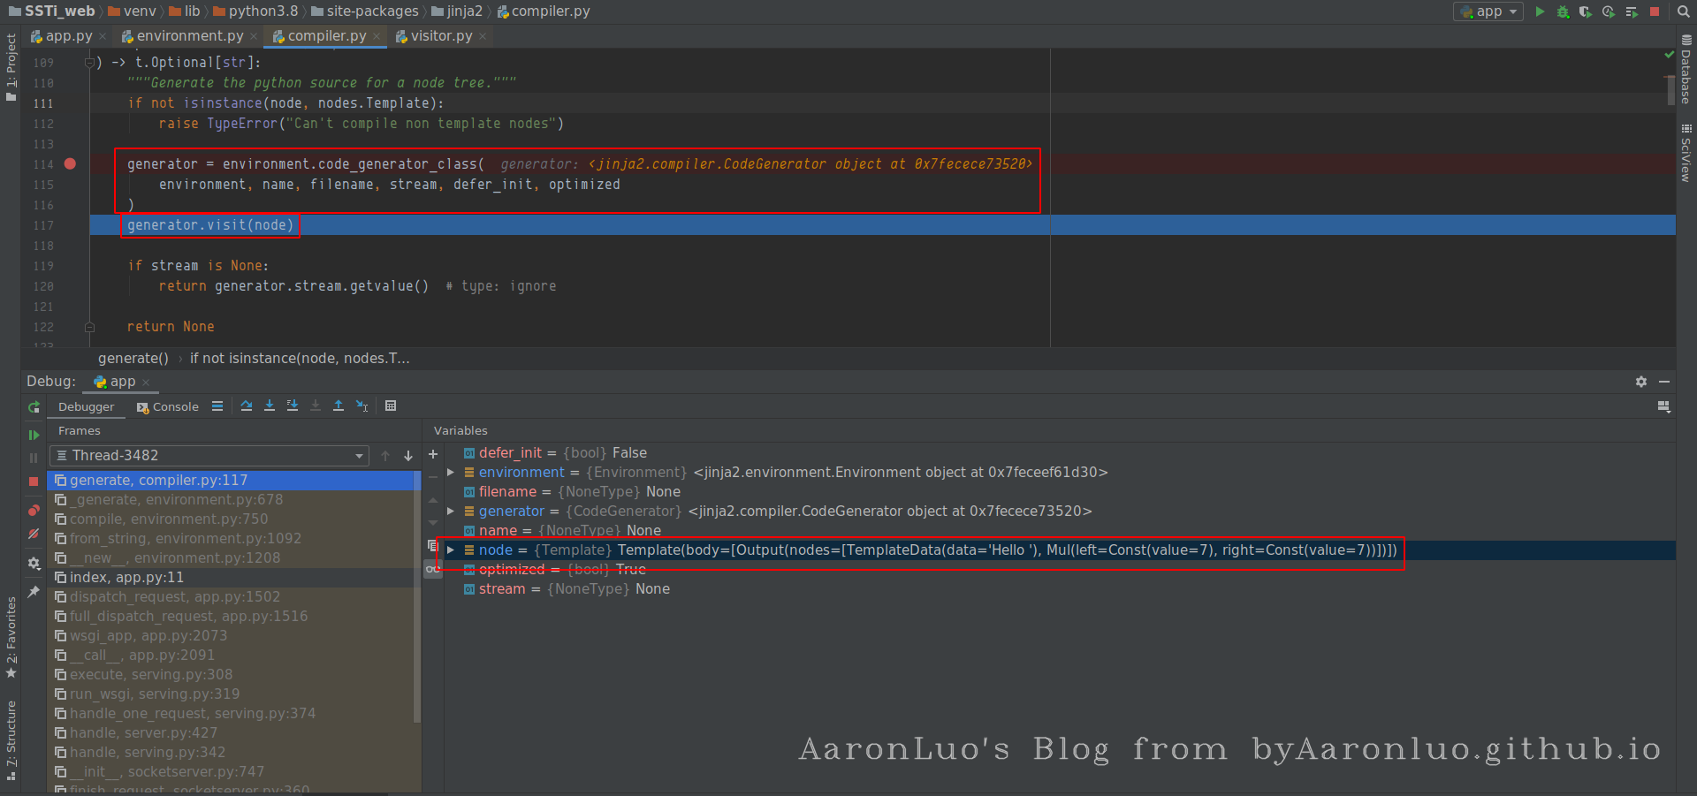Screen dimensions: 1697x796
Task: Click jinja2 folder in the breadcrumb path
Action: [x=457, y=11]
